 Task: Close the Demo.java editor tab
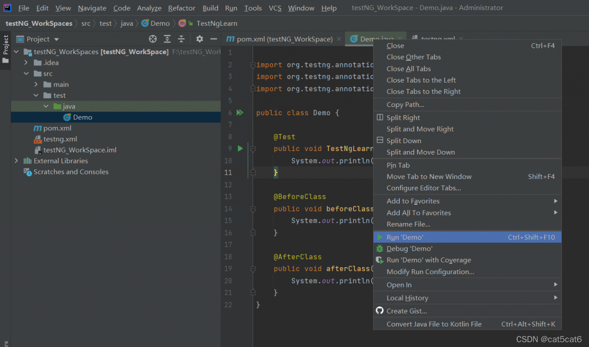pyautogui.click(x=400, y=39)
